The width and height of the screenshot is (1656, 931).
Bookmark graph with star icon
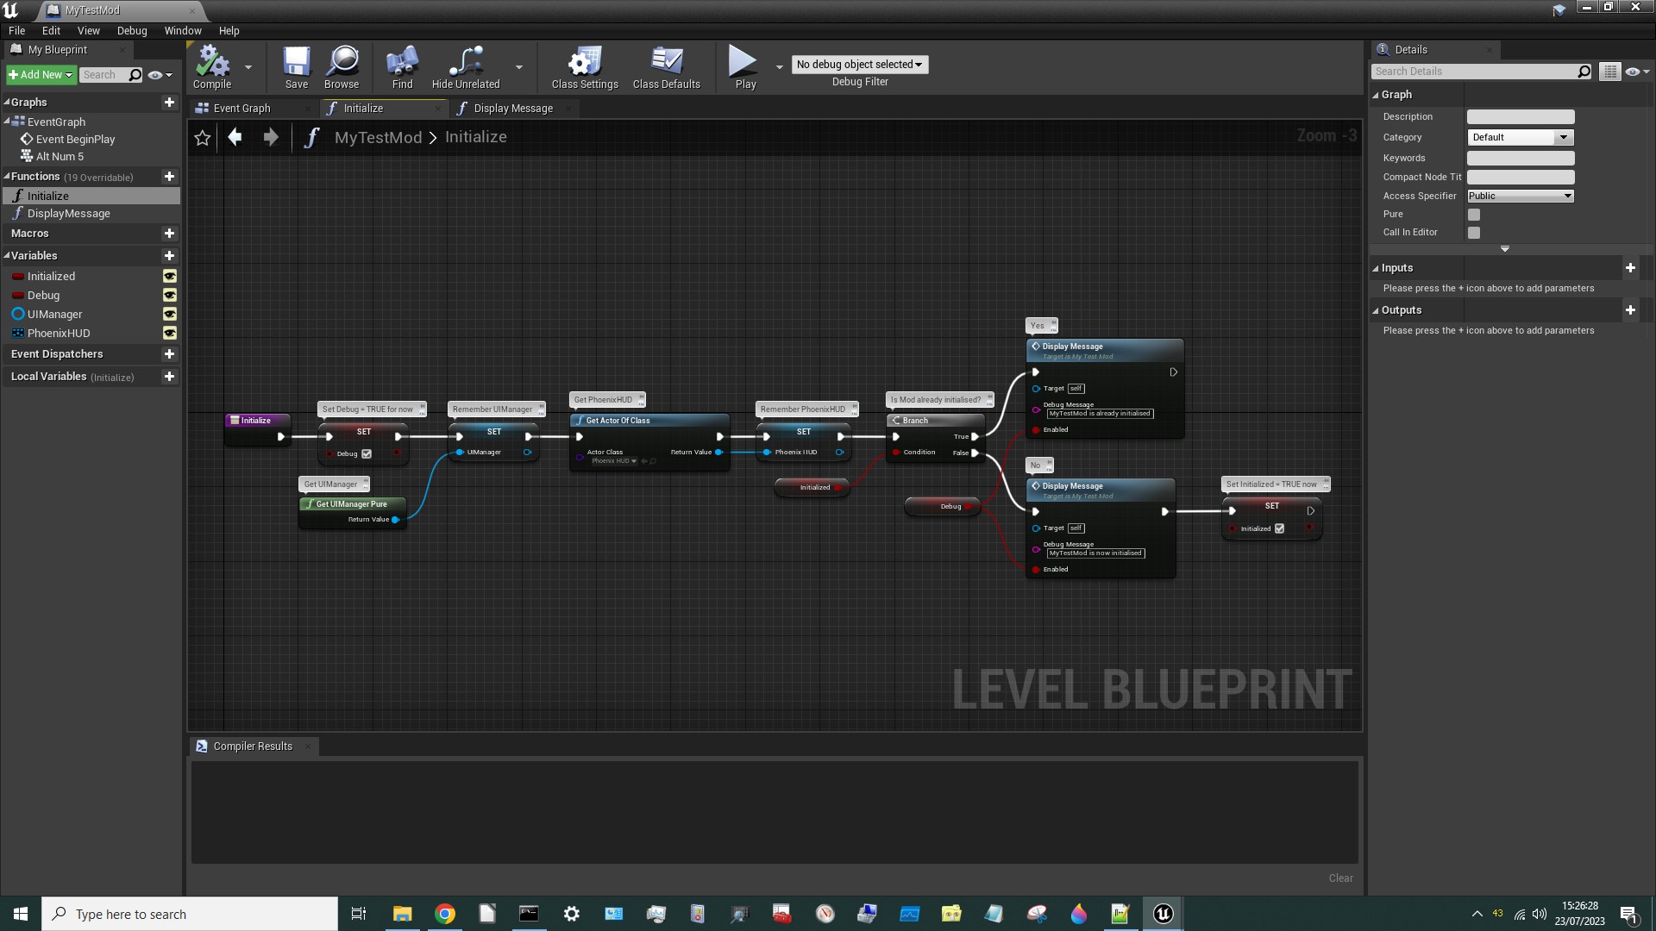click(203, 138)
